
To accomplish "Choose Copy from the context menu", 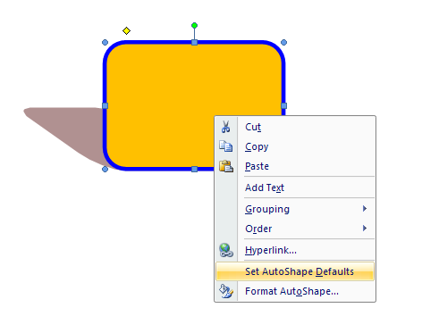I will tap(295, 146).
